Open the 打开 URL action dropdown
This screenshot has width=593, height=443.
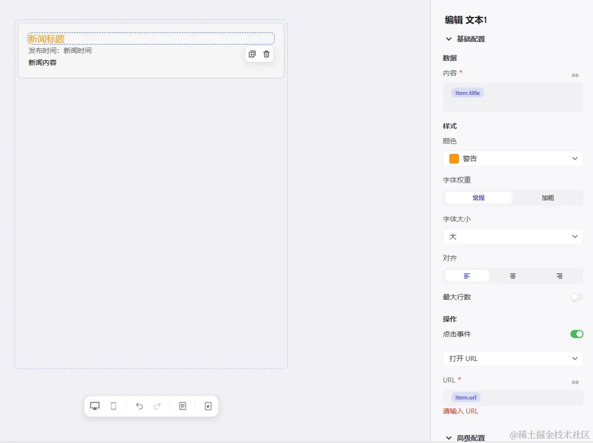512,358
